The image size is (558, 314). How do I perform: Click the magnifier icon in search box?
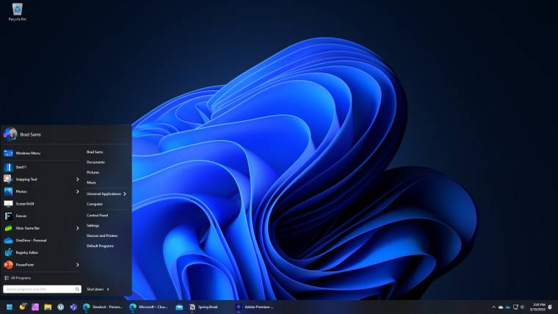(77, 290)
